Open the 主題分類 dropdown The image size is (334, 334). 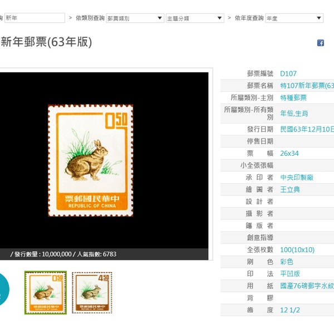click(195, 18)
